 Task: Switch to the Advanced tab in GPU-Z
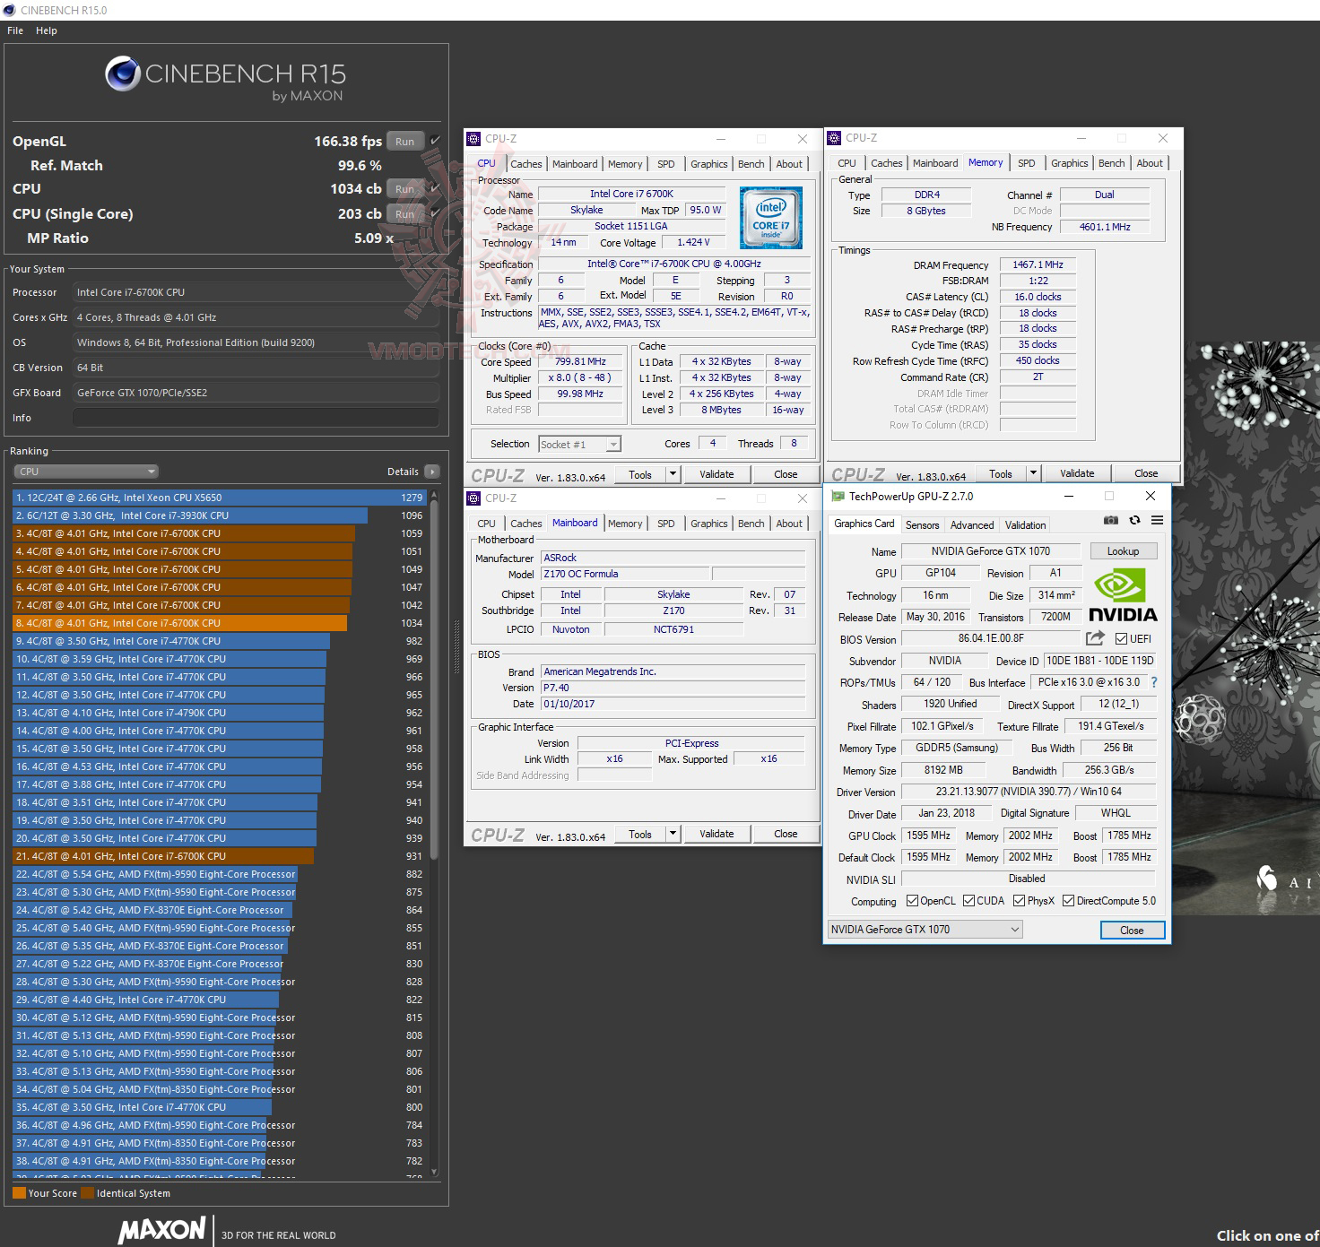pos(972,525)
